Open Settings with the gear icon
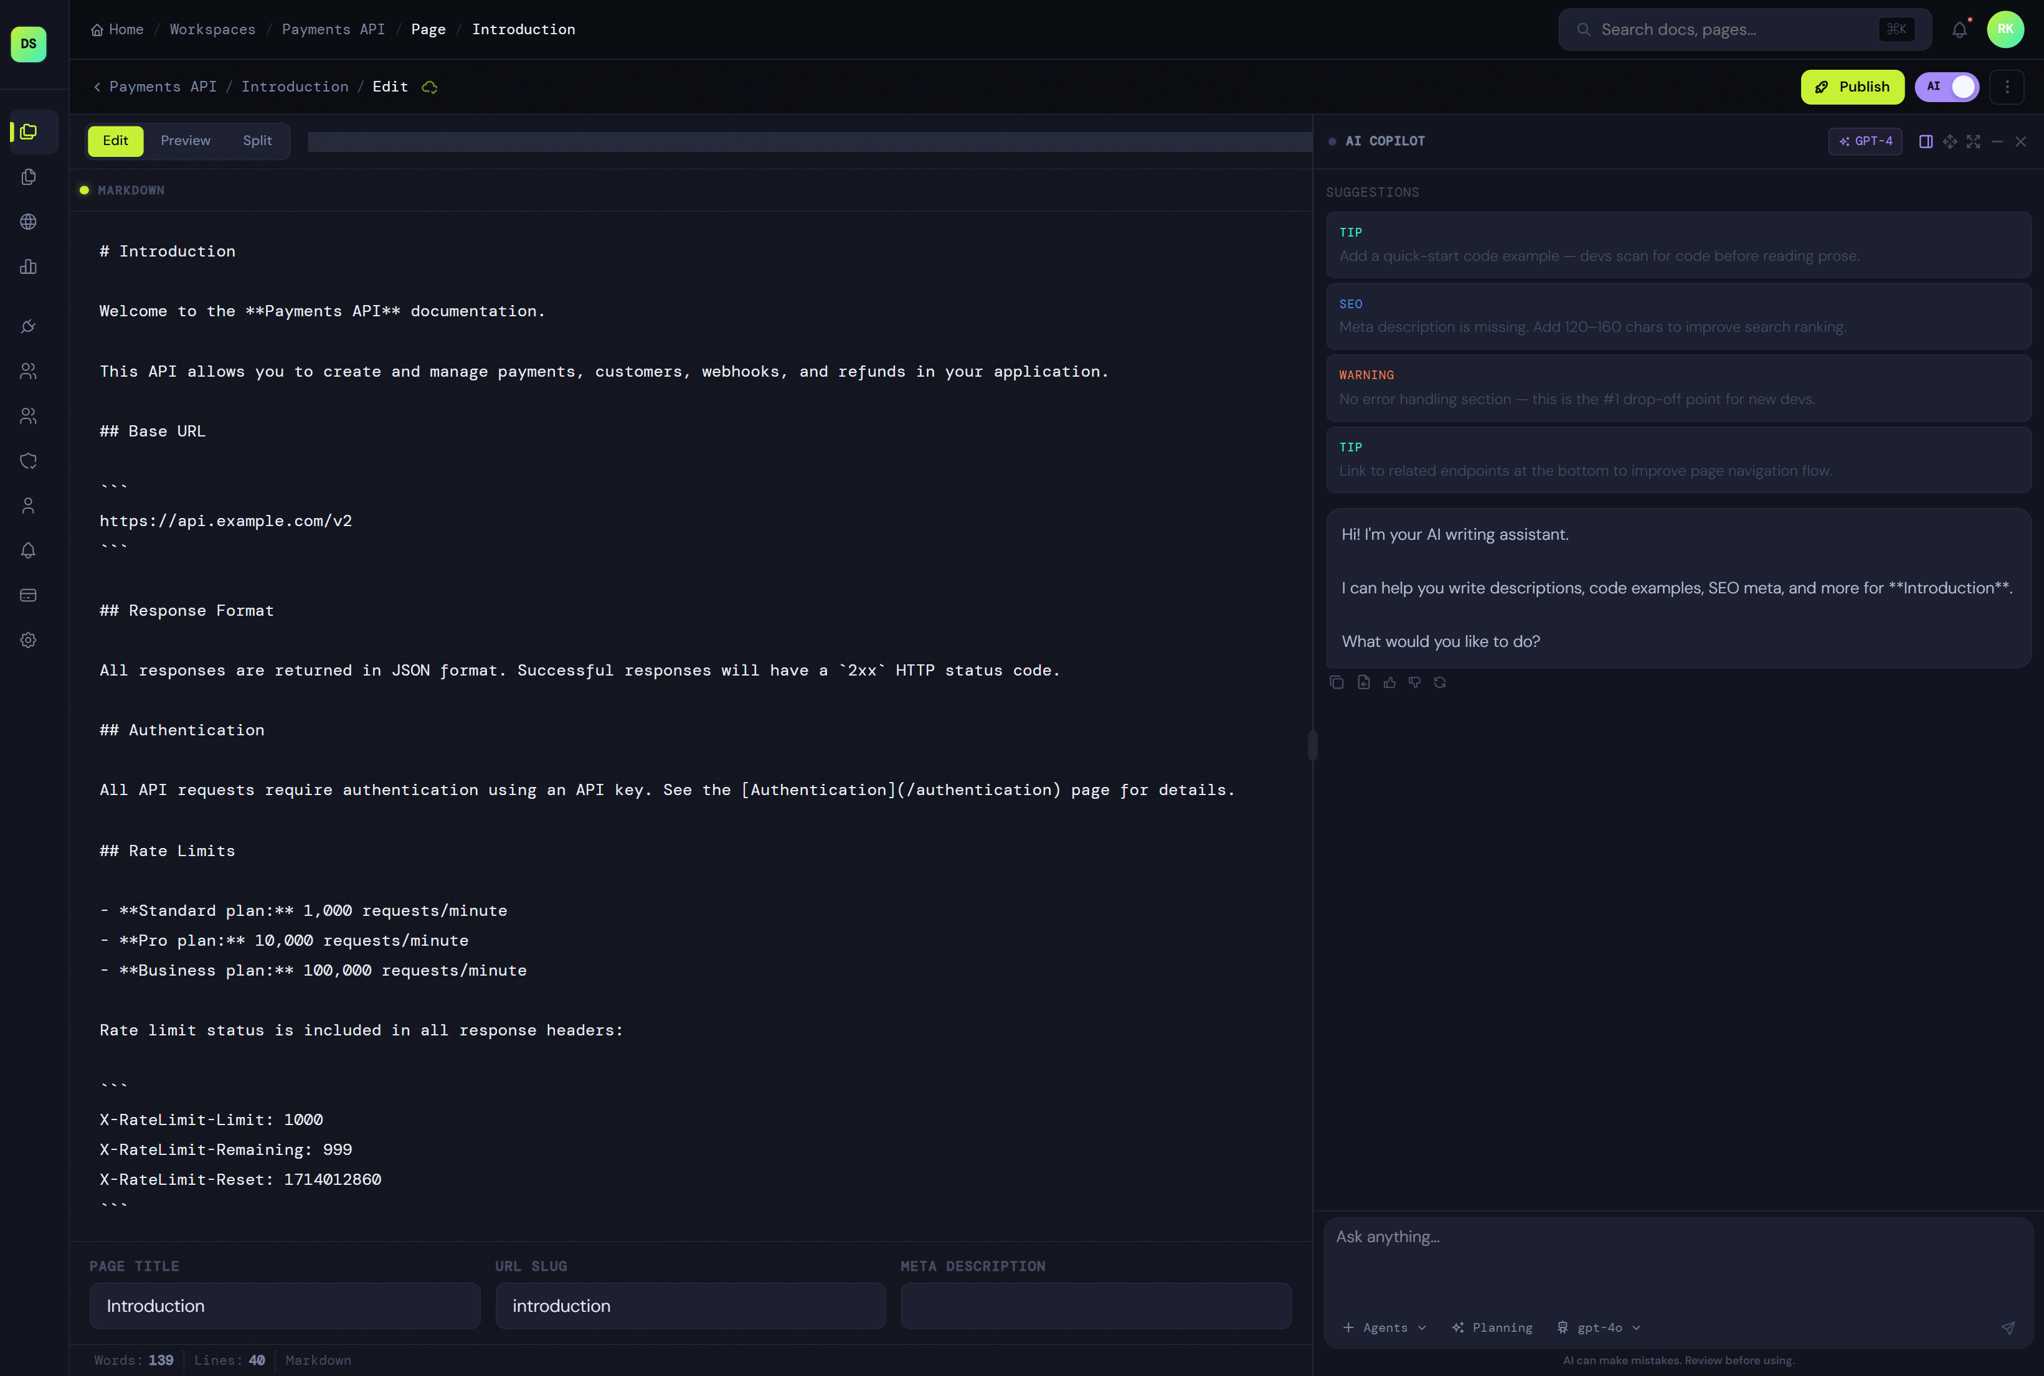Screen dimensions: 2044x1376 coord(29,639)
